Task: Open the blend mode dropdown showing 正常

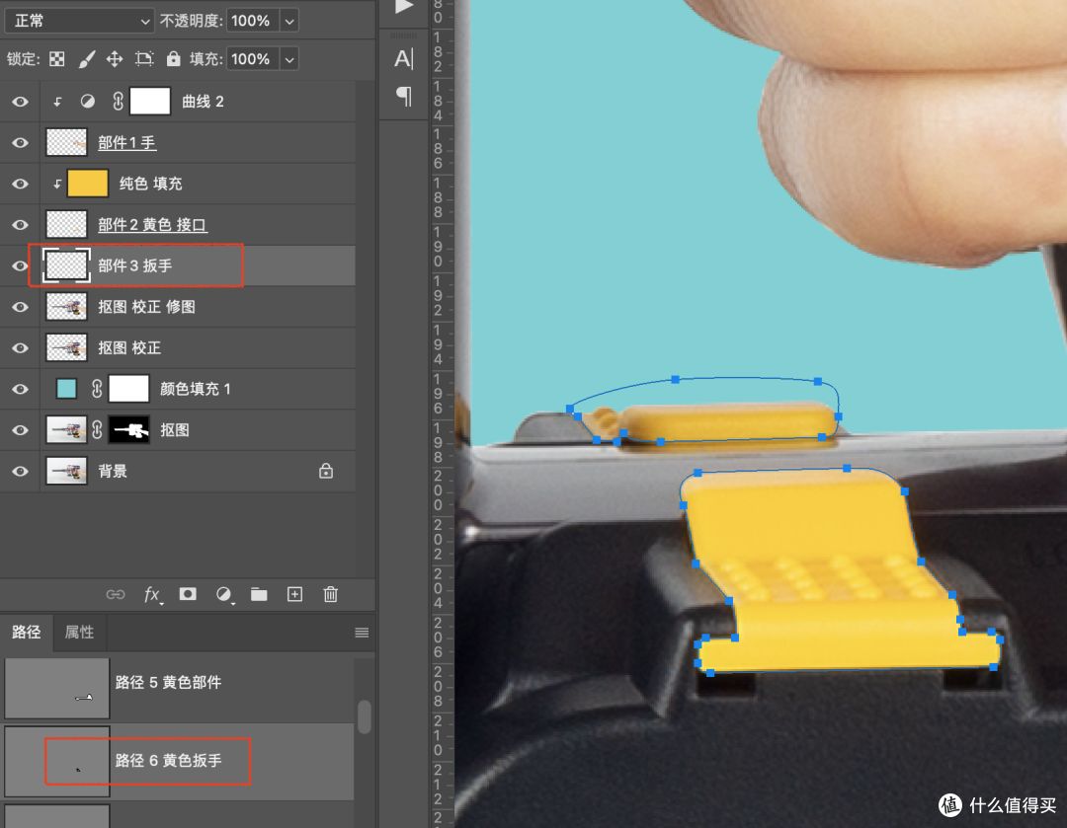Action: [x=80, y=21]
